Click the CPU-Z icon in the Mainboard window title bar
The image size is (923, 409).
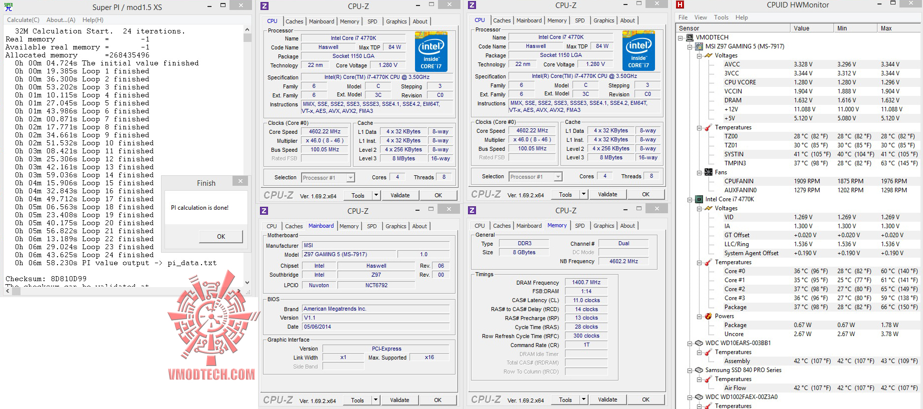click(264, 211)
